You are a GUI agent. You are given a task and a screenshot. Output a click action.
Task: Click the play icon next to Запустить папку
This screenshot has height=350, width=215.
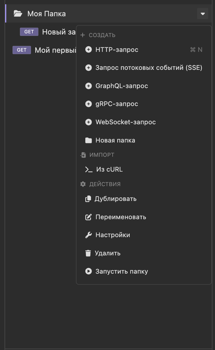(88, 271)
